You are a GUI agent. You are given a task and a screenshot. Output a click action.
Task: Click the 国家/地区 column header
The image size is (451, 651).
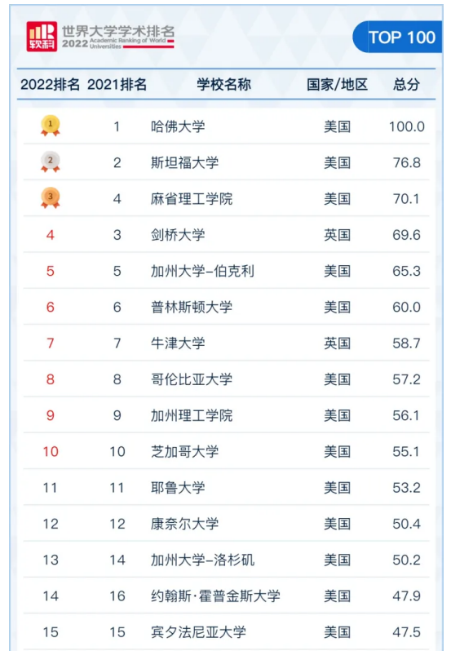(337, 84)
